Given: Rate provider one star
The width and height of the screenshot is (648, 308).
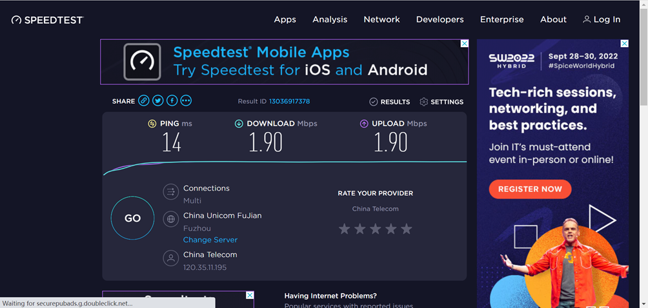Looking at the screenshot, I should pyautogui.click(x=344, y=229).
